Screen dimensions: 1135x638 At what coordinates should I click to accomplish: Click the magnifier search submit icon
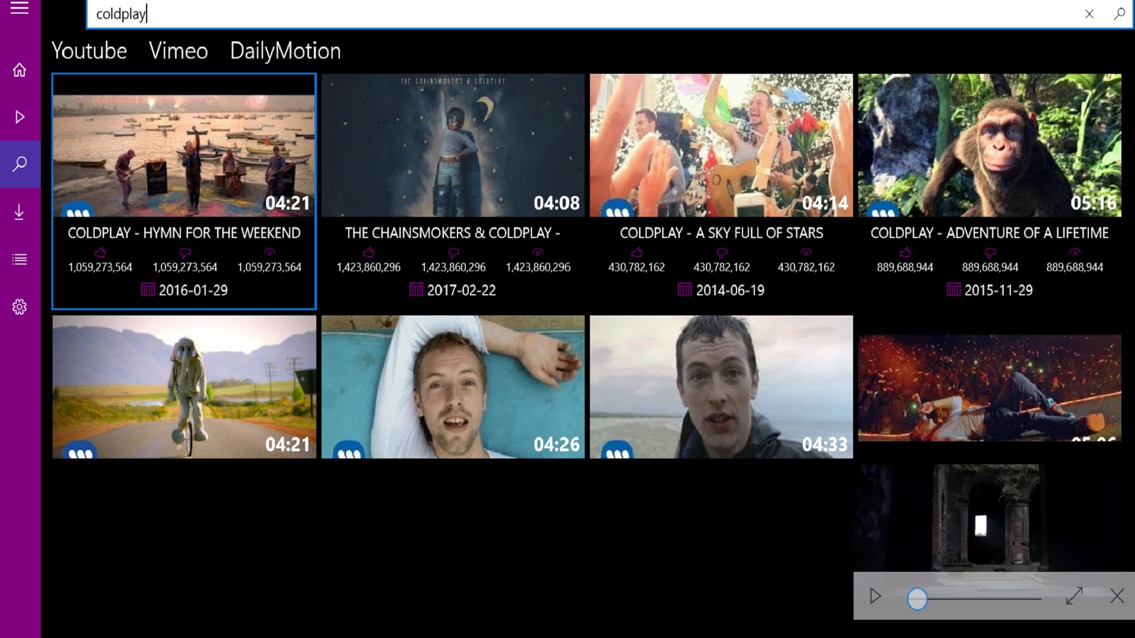(1119, 14)
